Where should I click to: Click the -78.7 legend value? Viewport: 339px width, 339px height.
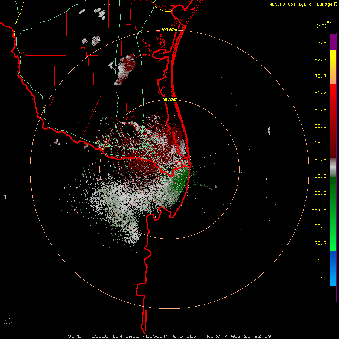pos(319,243)
